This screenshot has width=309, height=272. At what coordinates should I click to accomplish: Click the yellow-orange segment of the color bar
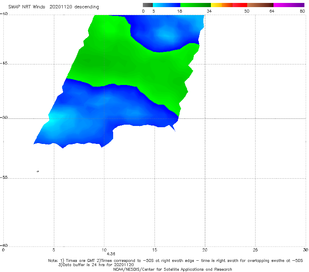[x=222, y=5]
